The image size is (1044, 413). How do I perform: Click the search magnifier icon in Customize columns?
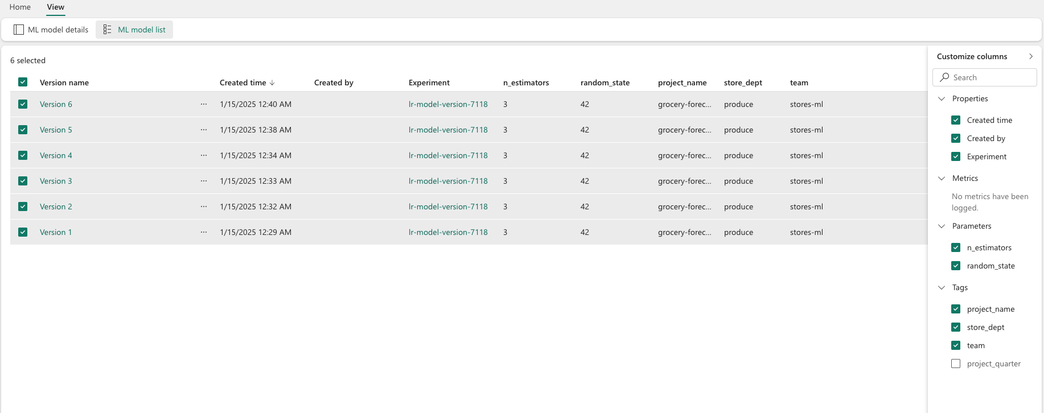point(945,77)
